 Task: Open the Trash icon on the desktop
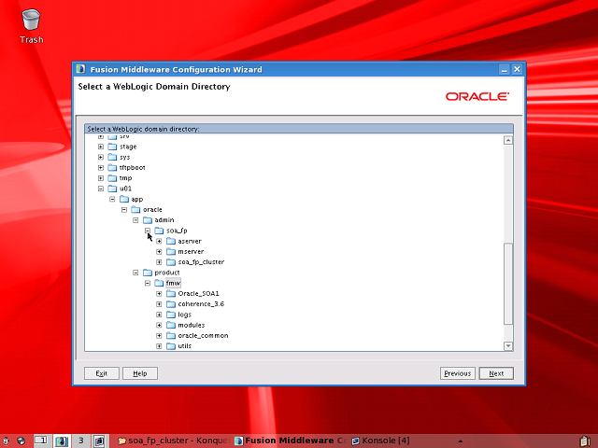coord(31,26)
